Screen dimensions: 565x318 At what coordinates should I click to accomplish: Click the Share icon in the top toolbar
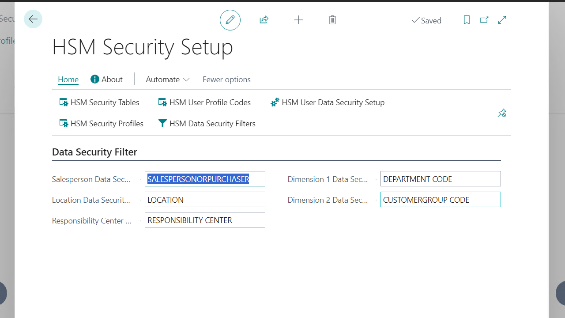[x=264, y=20]
